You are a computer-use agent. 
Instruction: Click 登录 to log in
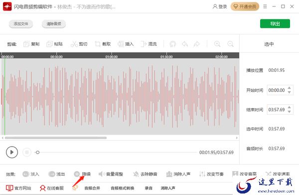220,6
